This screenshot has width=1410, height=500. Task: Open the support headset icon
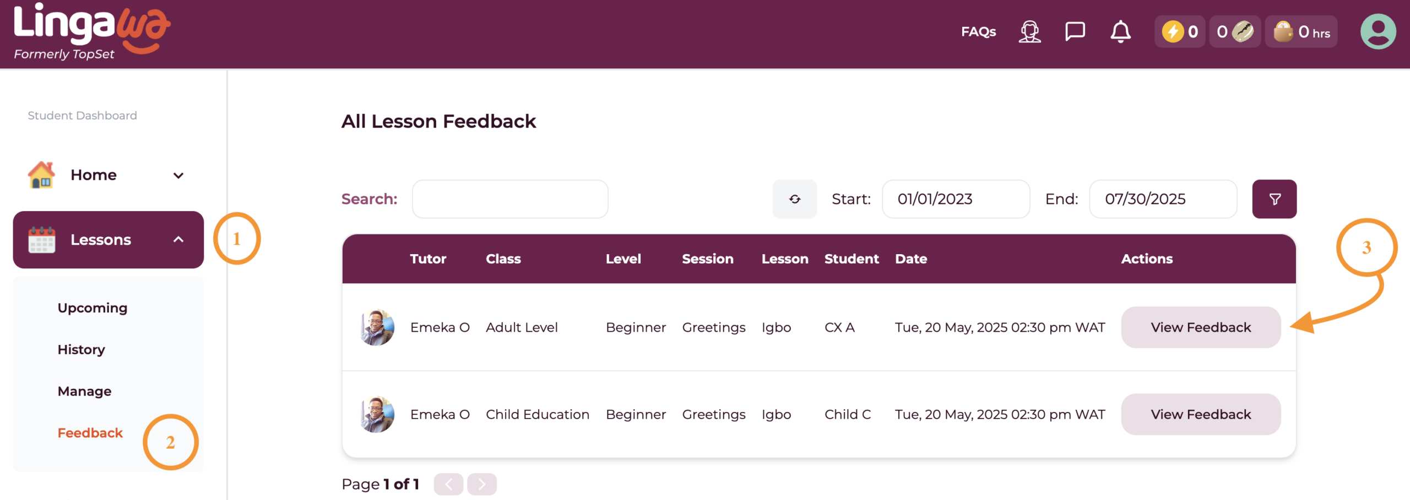[x=1030, y=31]
